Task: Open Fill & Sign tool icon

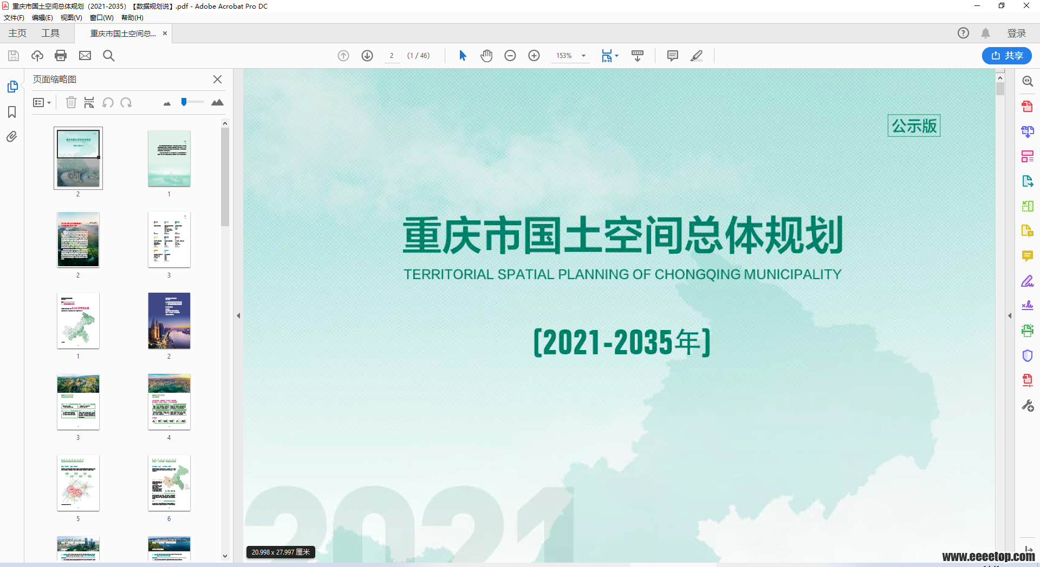Action: click(1028, 281)
